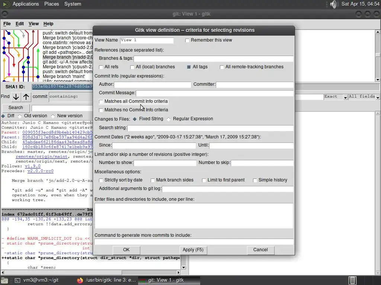The width and height of the screenshot is (381, 285).
Task: Click Additional arguments to git log field
Action: 228,189
